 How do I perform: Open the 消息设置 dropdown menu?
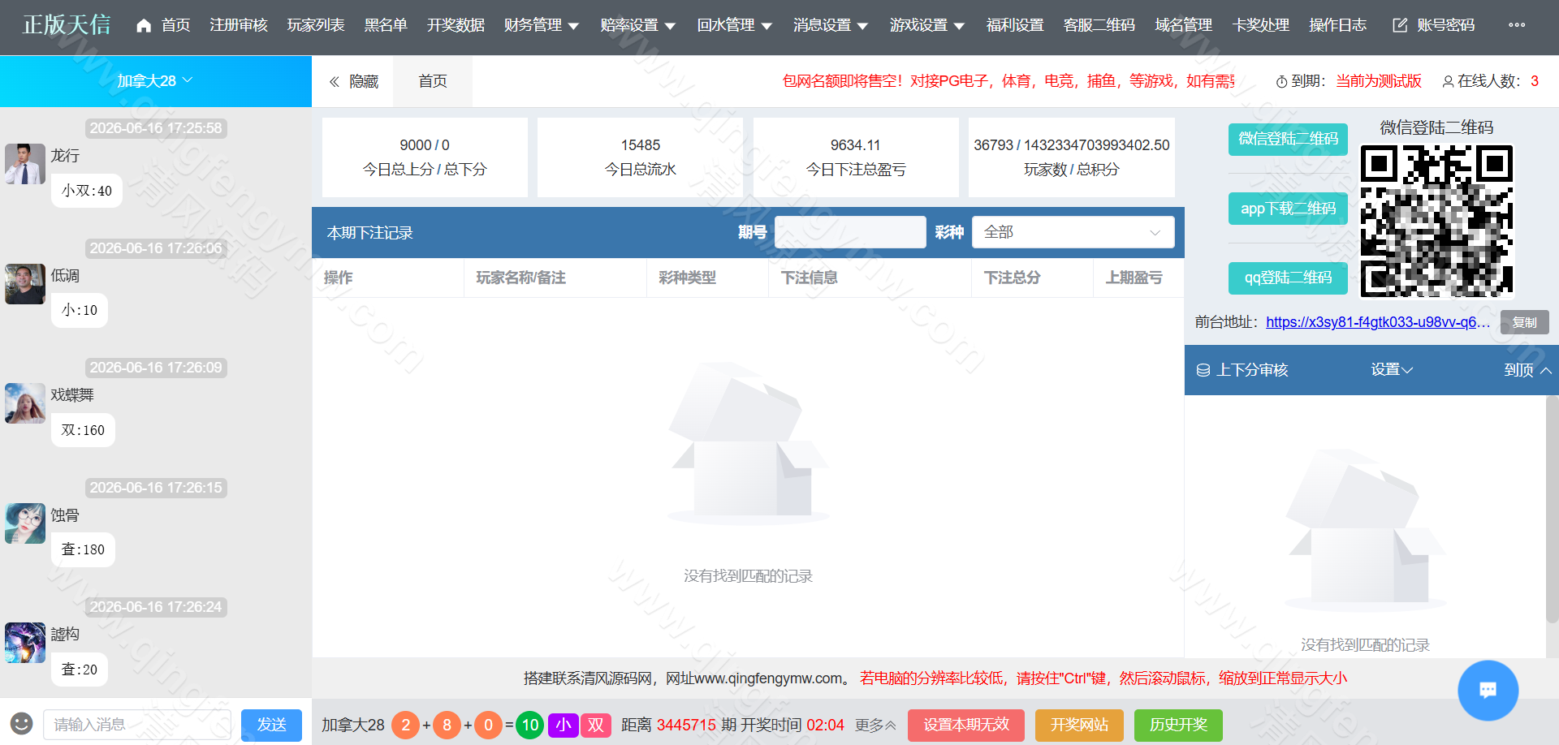point(831,25)
